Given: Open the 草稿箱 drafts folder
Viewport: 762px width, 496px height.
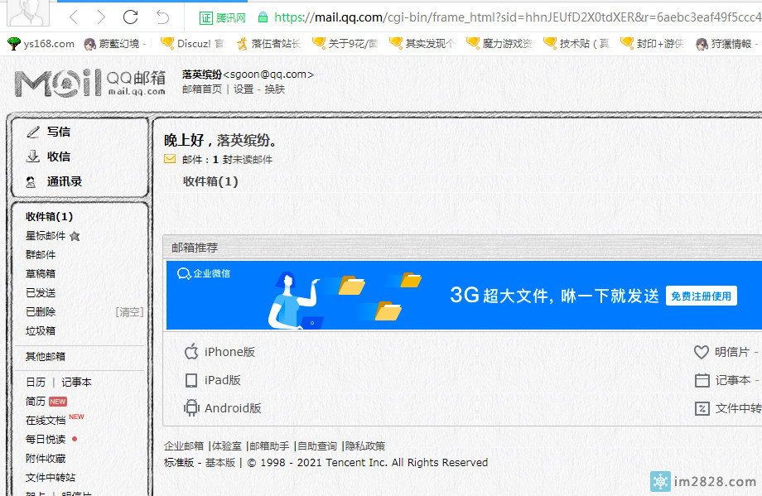Looking at the screenshot, I should pyautogui.click(x=41, y=273).
